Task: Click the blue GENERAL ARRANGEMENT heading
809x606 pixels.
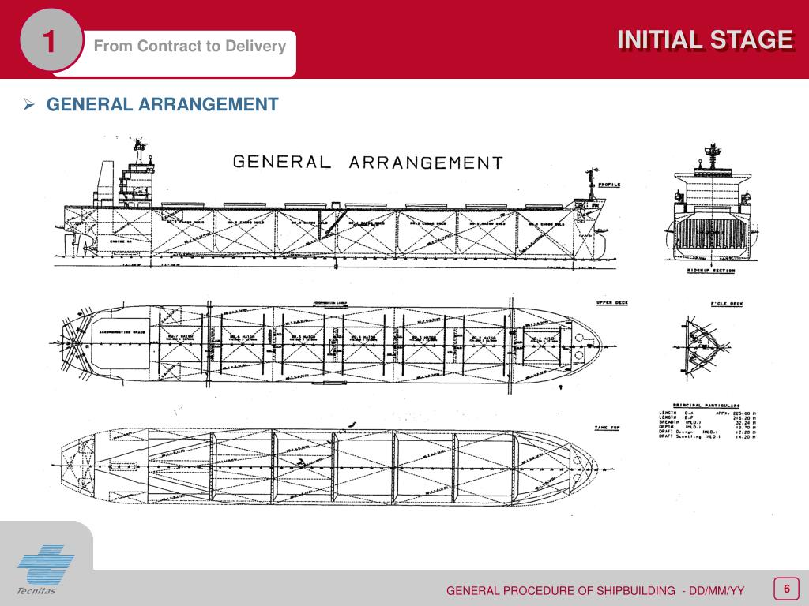Action: click(x=163, y=105)
